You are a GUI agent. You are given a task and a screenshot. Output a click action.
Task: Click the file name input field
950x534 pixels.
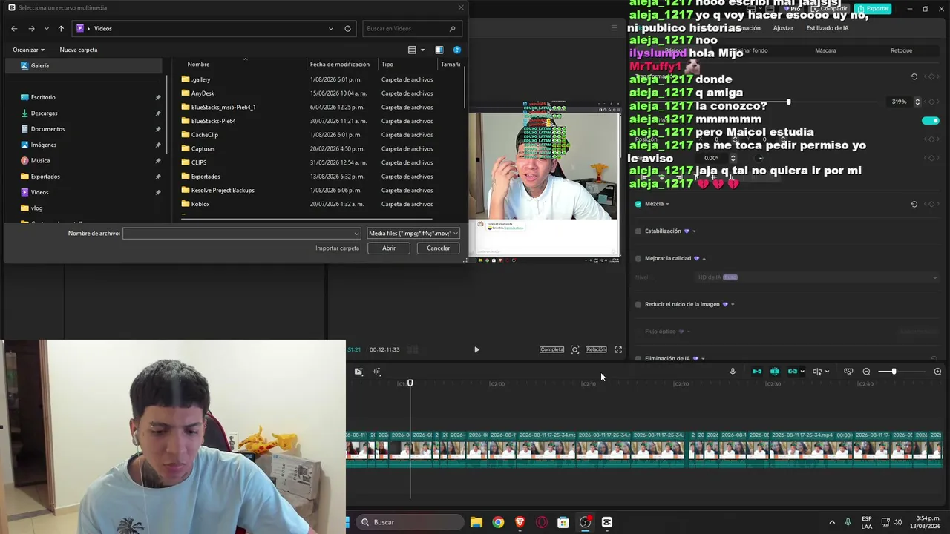click(x=237, y=233)
